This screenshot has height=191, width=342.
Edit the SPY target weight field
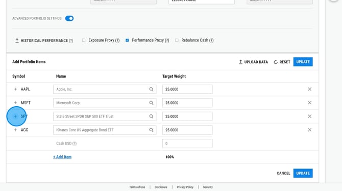[187, 116]
